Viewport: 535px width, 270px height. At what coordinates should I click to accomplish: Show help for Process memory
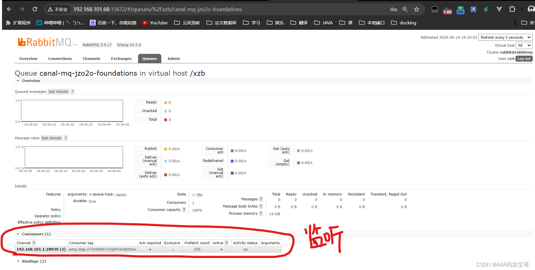point(261,214)
